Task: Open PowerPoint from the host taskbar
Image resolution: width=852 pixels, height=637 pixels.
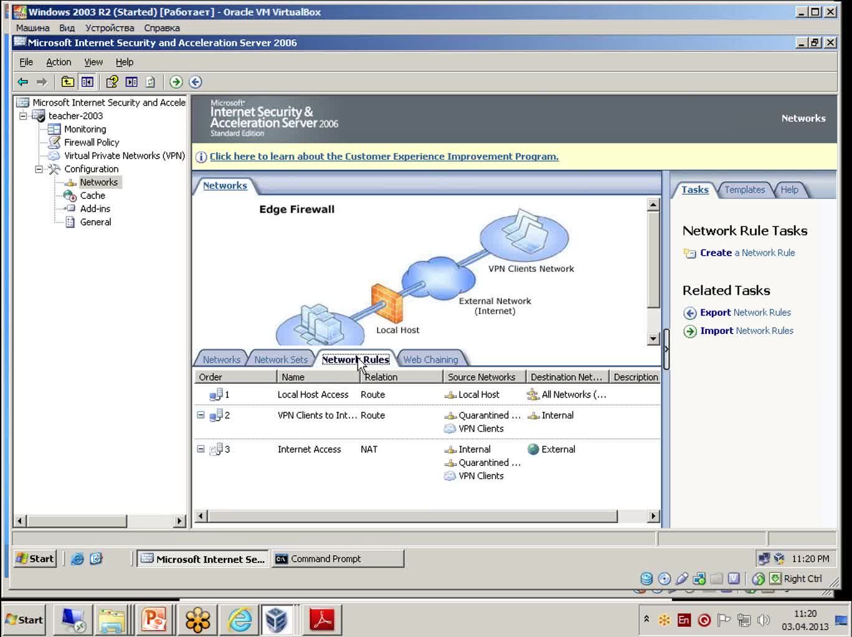Action: coord(154,620)
